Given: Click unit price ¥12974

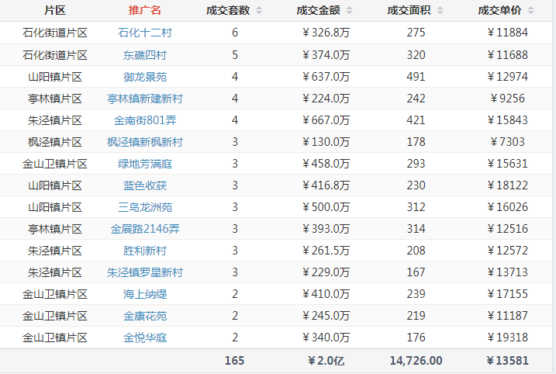Looking at the screenshot, I should click(507, 77).
